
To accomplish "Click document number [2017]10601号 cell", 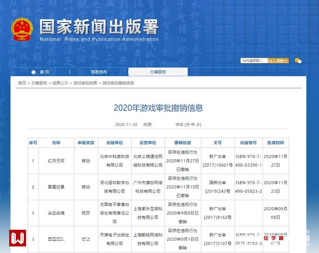I will tap(218, 161).
